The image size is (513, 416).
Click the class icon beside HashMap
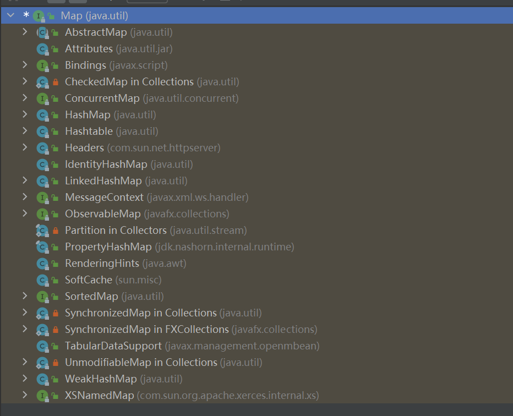42,115
